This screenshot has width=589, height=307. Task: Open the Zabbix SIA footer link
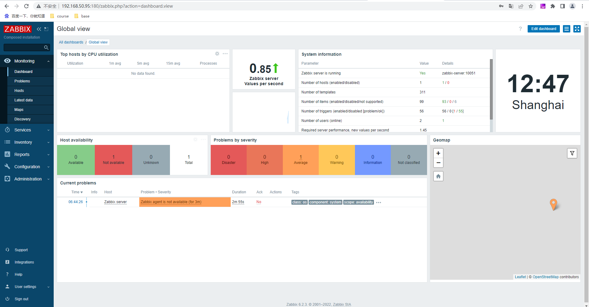[x=342, y=305]
